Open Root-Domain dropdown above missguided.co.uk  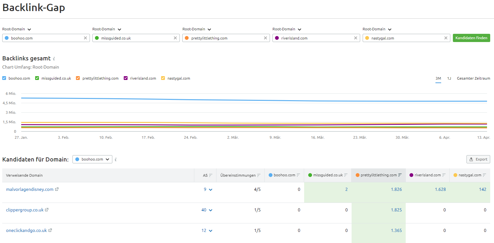pyautogui.click(x=107, y=29)
